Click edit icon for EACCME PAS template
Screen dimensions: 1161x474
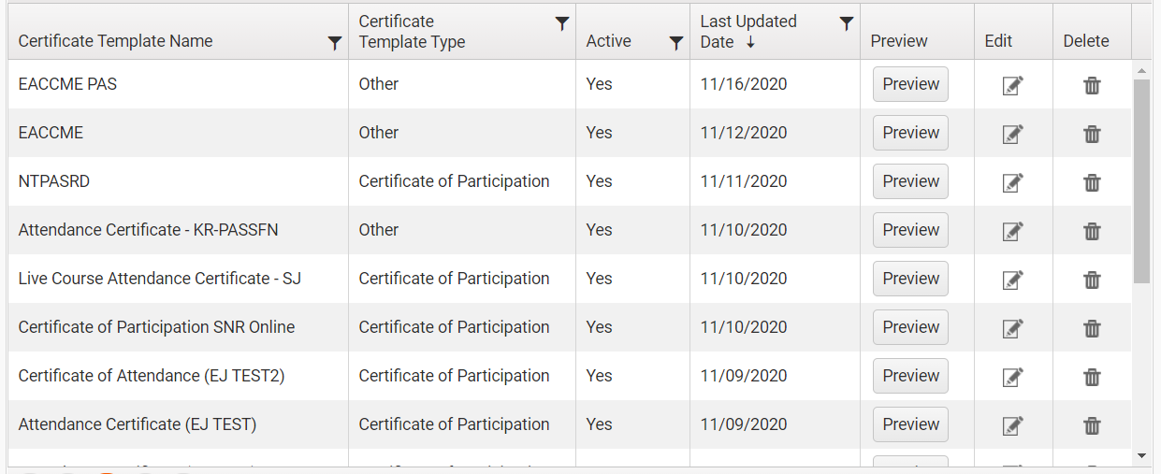tap(1012, 85)
